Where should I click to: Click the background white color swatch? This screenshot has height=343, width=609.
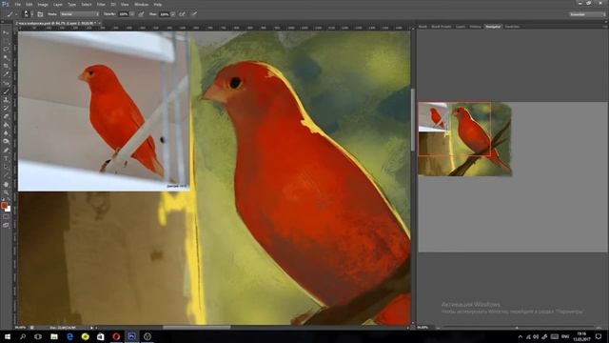click(9, 210)
